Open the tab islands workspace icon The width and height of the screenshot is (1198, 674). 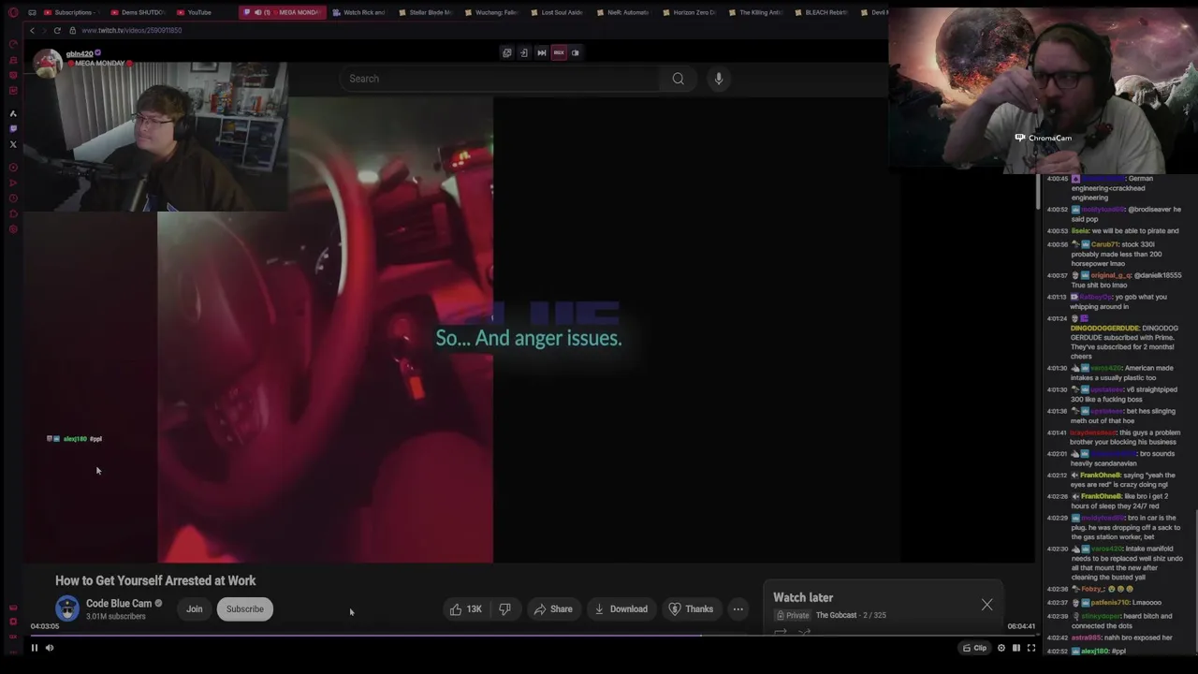coord(32,12)
